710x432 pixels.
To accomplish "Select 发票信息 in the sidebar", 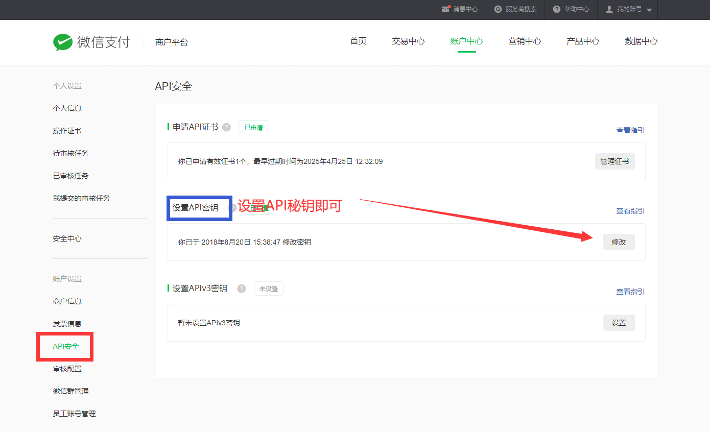I will tap(67, 324).
